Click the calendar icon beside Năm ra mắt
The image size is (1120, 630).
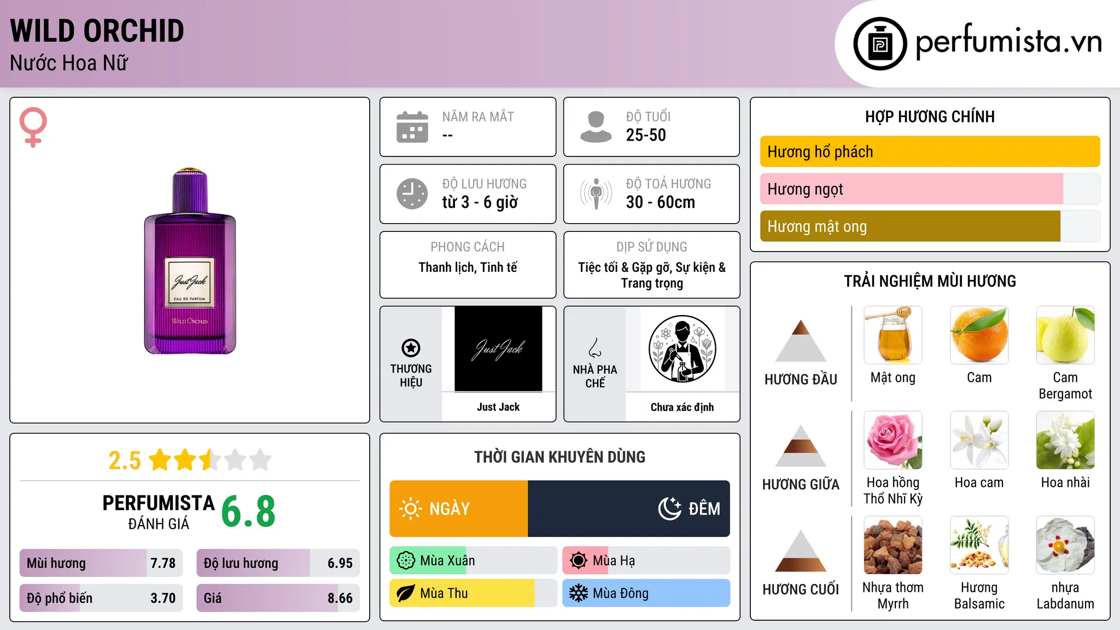tap(412, 127)
